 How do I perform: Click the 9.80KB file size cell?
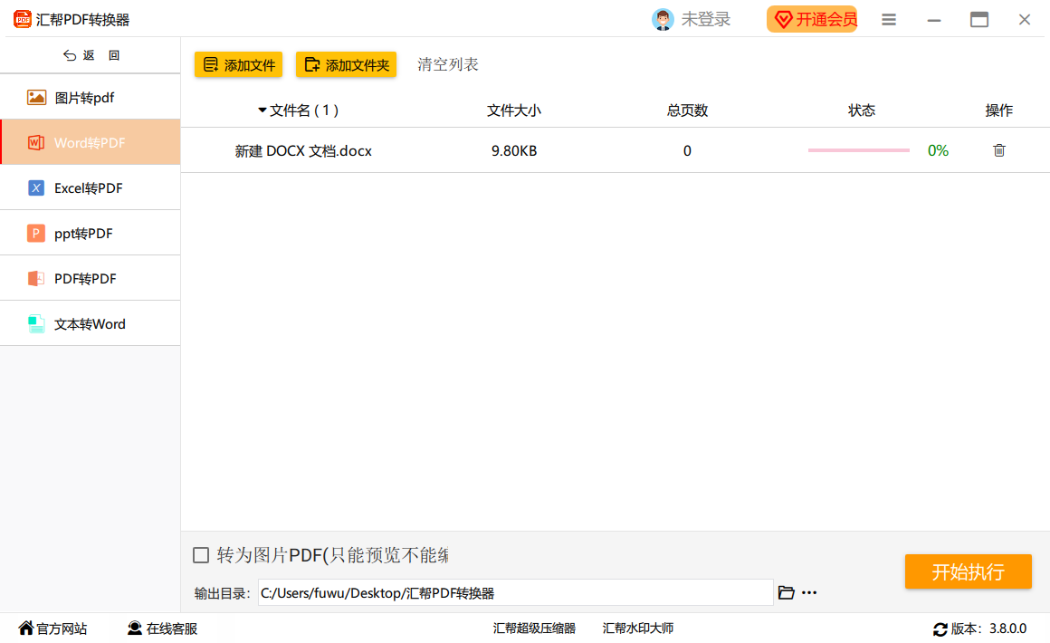point(513,151)
